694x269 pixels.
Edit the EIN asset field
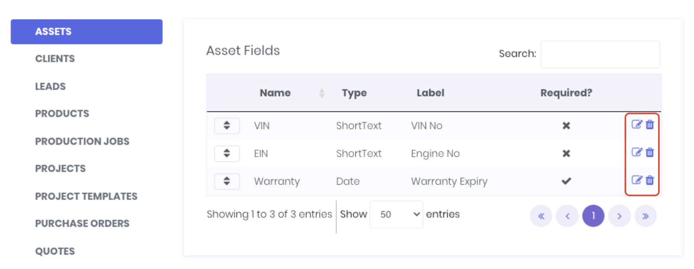[x=637, y=152]
